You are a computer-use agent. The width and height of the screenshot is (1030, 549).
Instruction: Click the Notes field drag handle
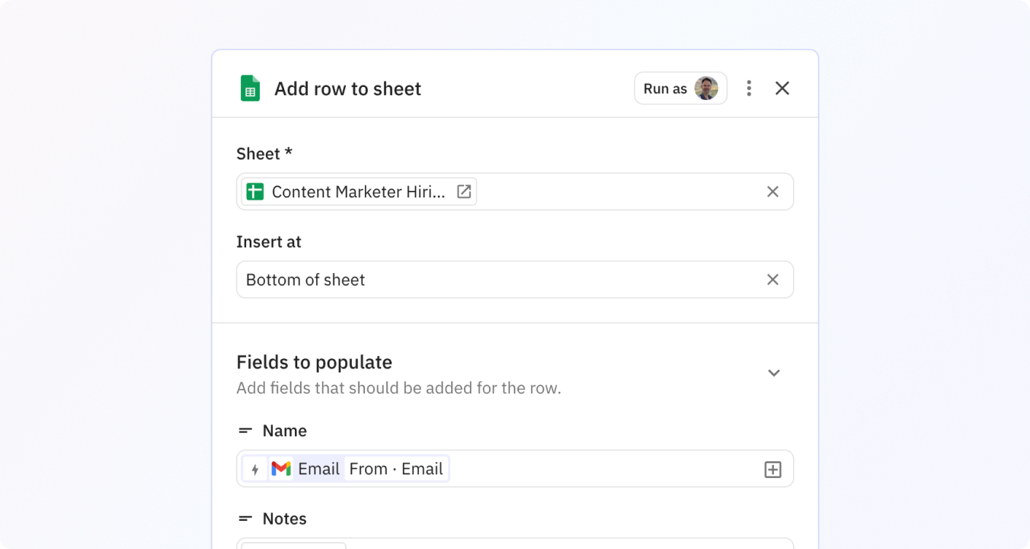(245, 518)
